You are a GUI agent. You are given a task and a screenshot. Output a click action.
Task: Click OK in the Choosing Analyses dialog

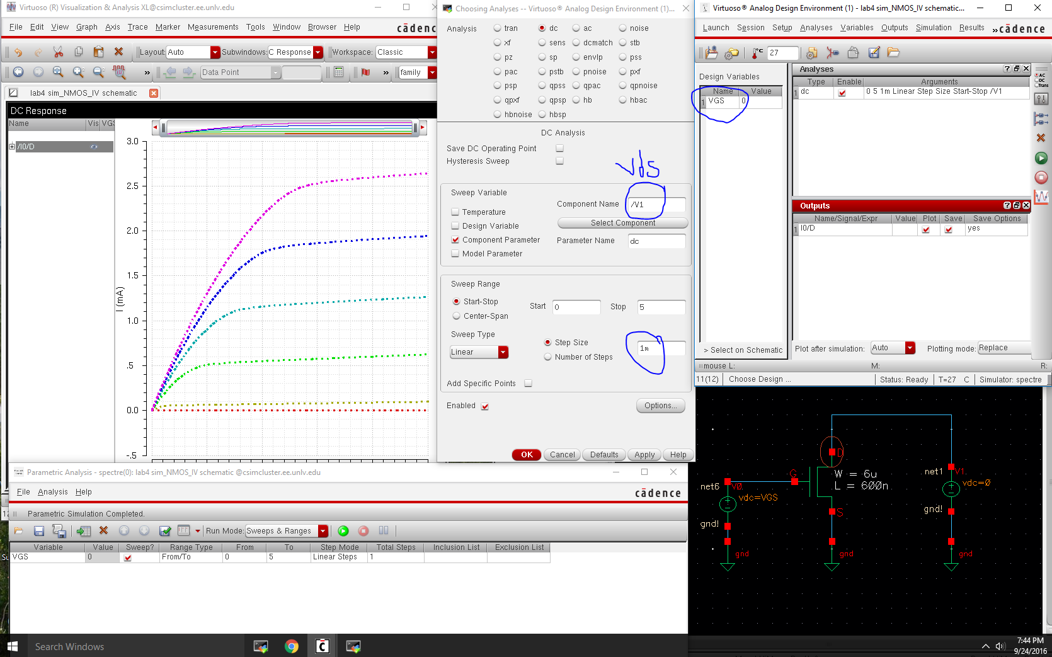(526, 454)
